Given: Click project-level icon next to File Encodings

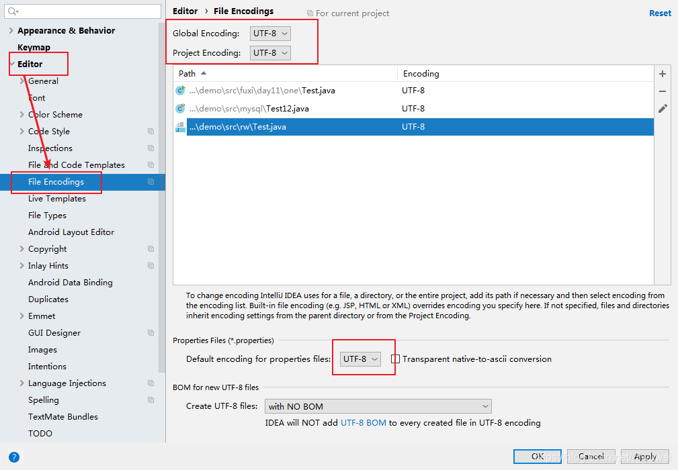Looking at the screenshot, I should [x=151, y=182].
